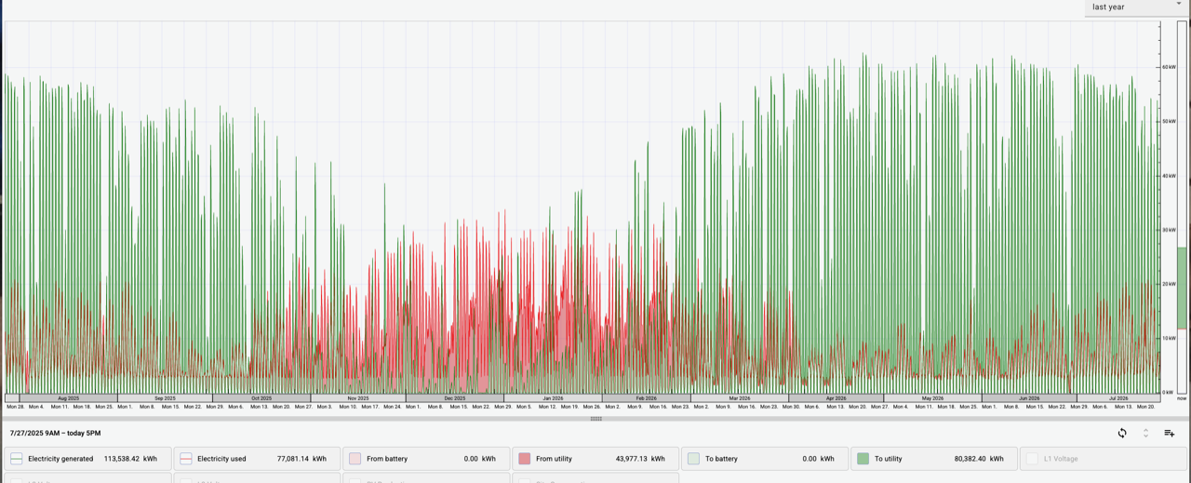Click the 60 kW axis label
The image size is (1191, 483).
tap(1169, 67)
